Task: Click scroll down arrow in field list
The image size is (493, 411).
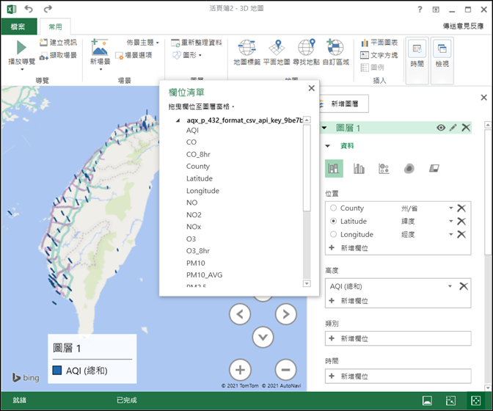Action: [x=307, y=283]
